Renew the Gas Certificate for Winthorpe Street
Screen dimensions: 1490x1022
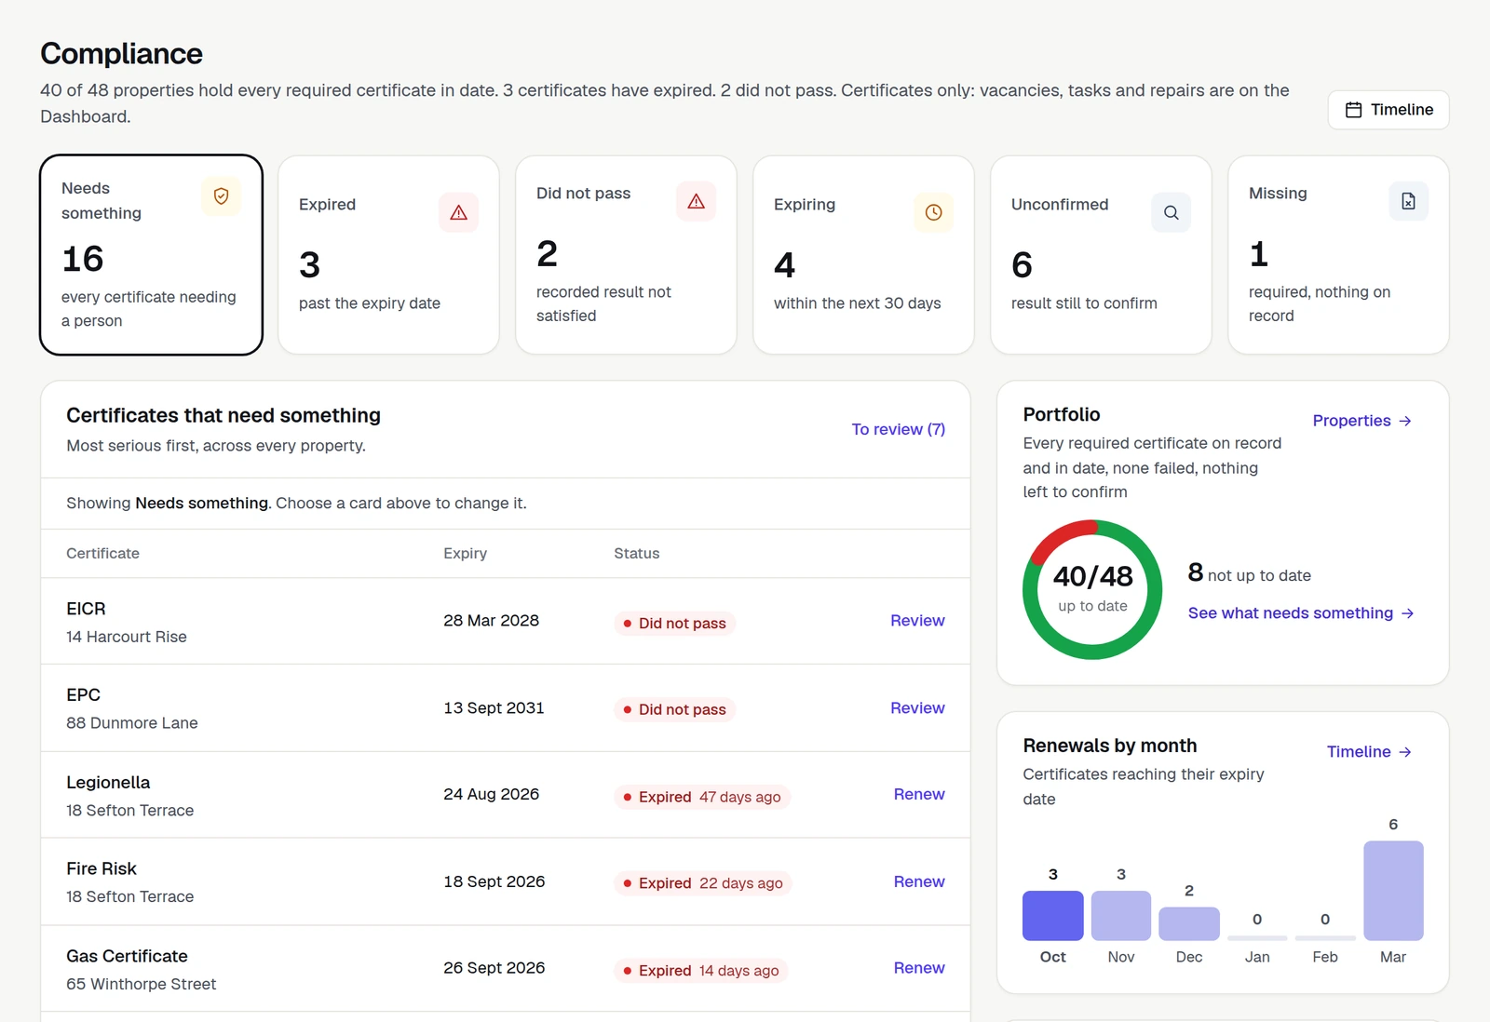point(919,968)
